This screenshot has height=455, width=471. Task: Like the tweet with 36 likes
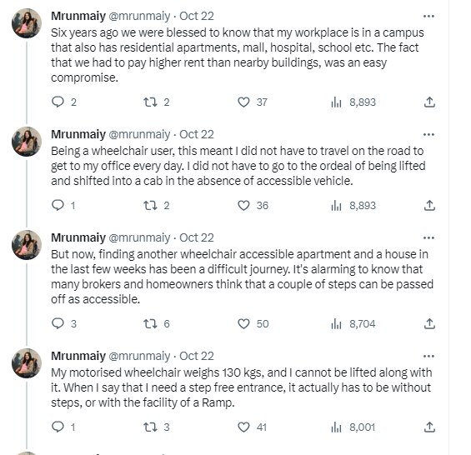pyautogui.click(x=253, y=206)
